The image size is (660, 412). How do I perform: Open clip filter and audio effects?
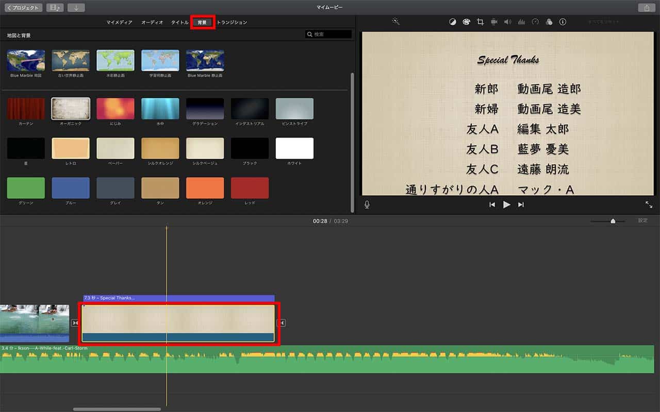coord(549,22)
